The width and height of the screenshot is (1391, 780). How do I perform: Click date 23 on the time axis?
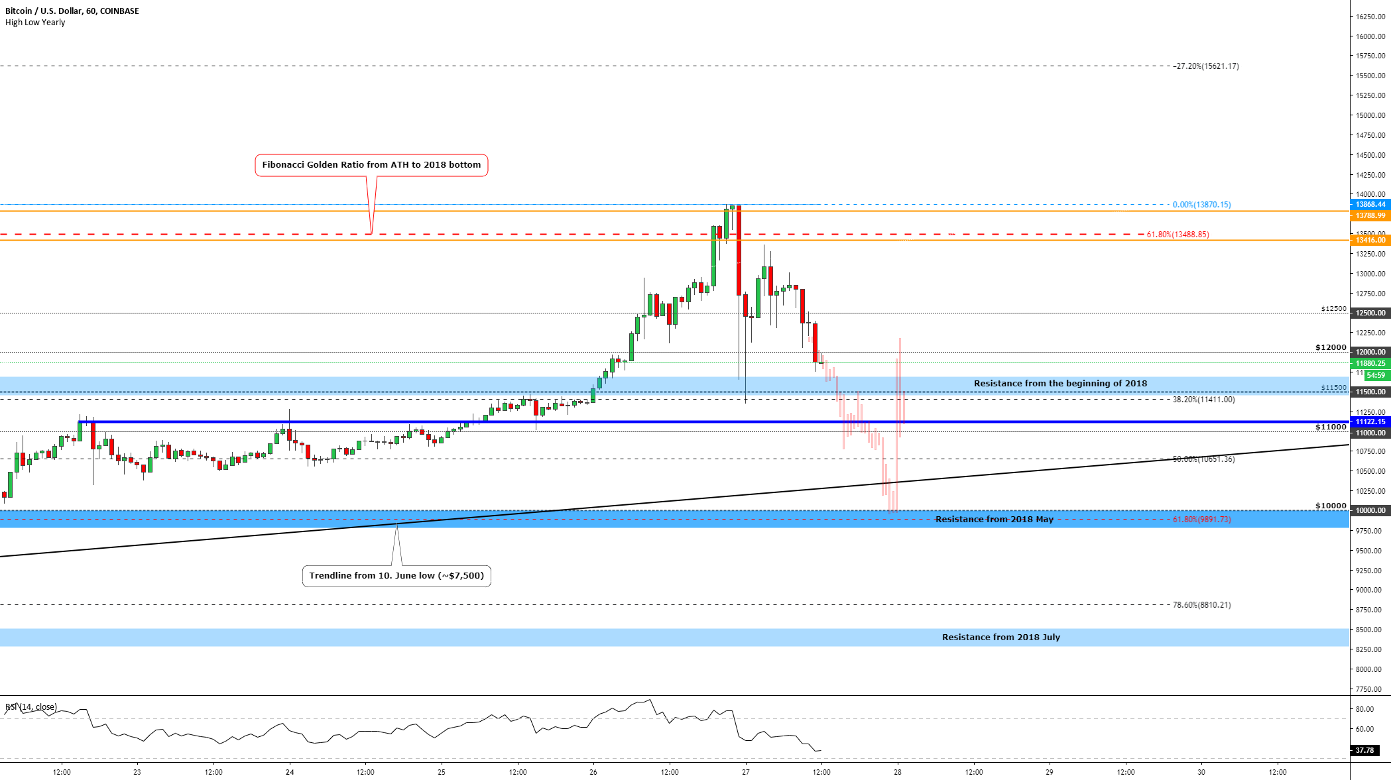(137, 772)
